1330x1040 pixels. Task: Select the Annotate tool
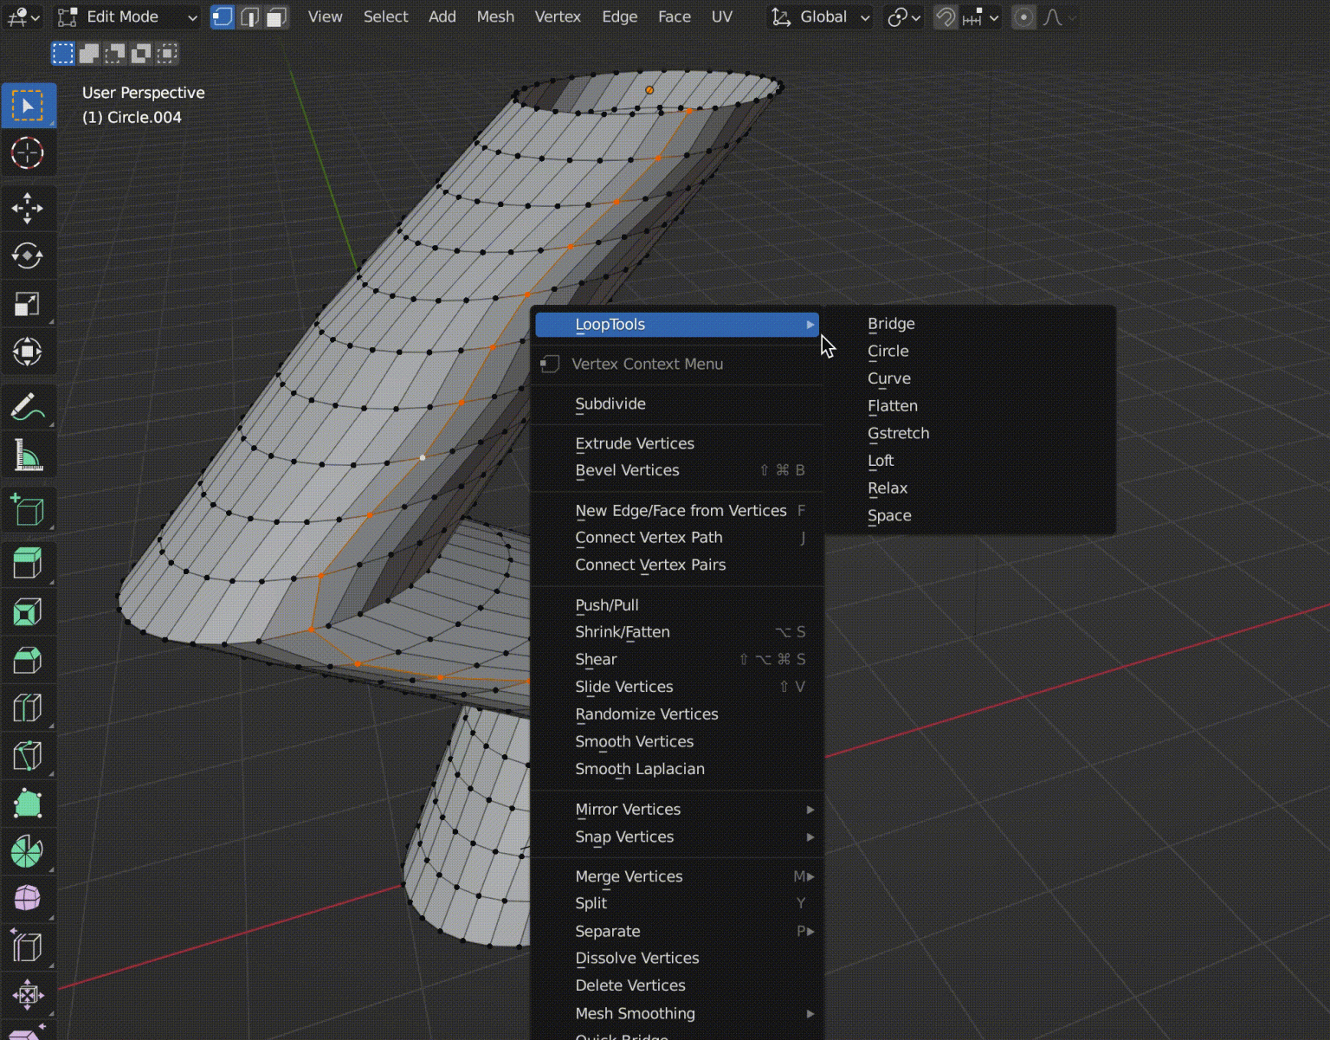click(x=29, y=407)
